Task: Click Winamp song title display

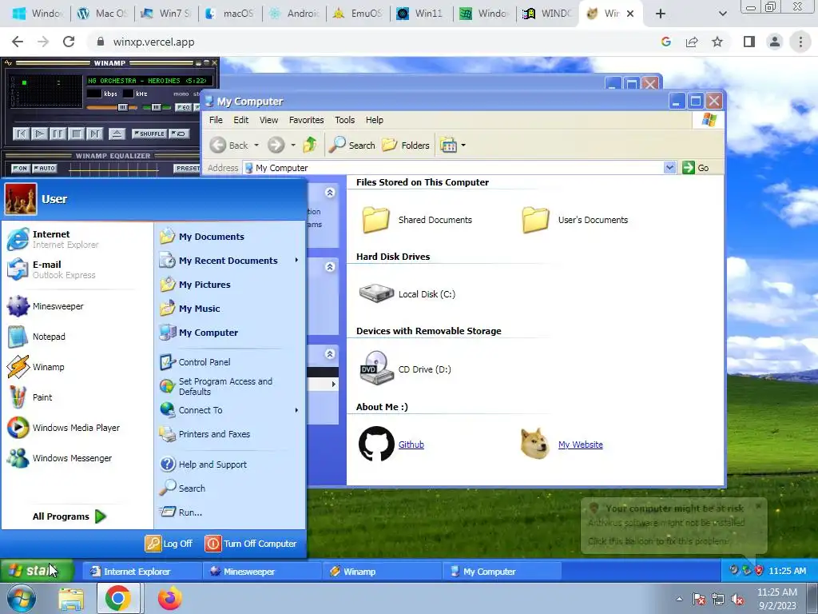Action: tap(148, 81)
